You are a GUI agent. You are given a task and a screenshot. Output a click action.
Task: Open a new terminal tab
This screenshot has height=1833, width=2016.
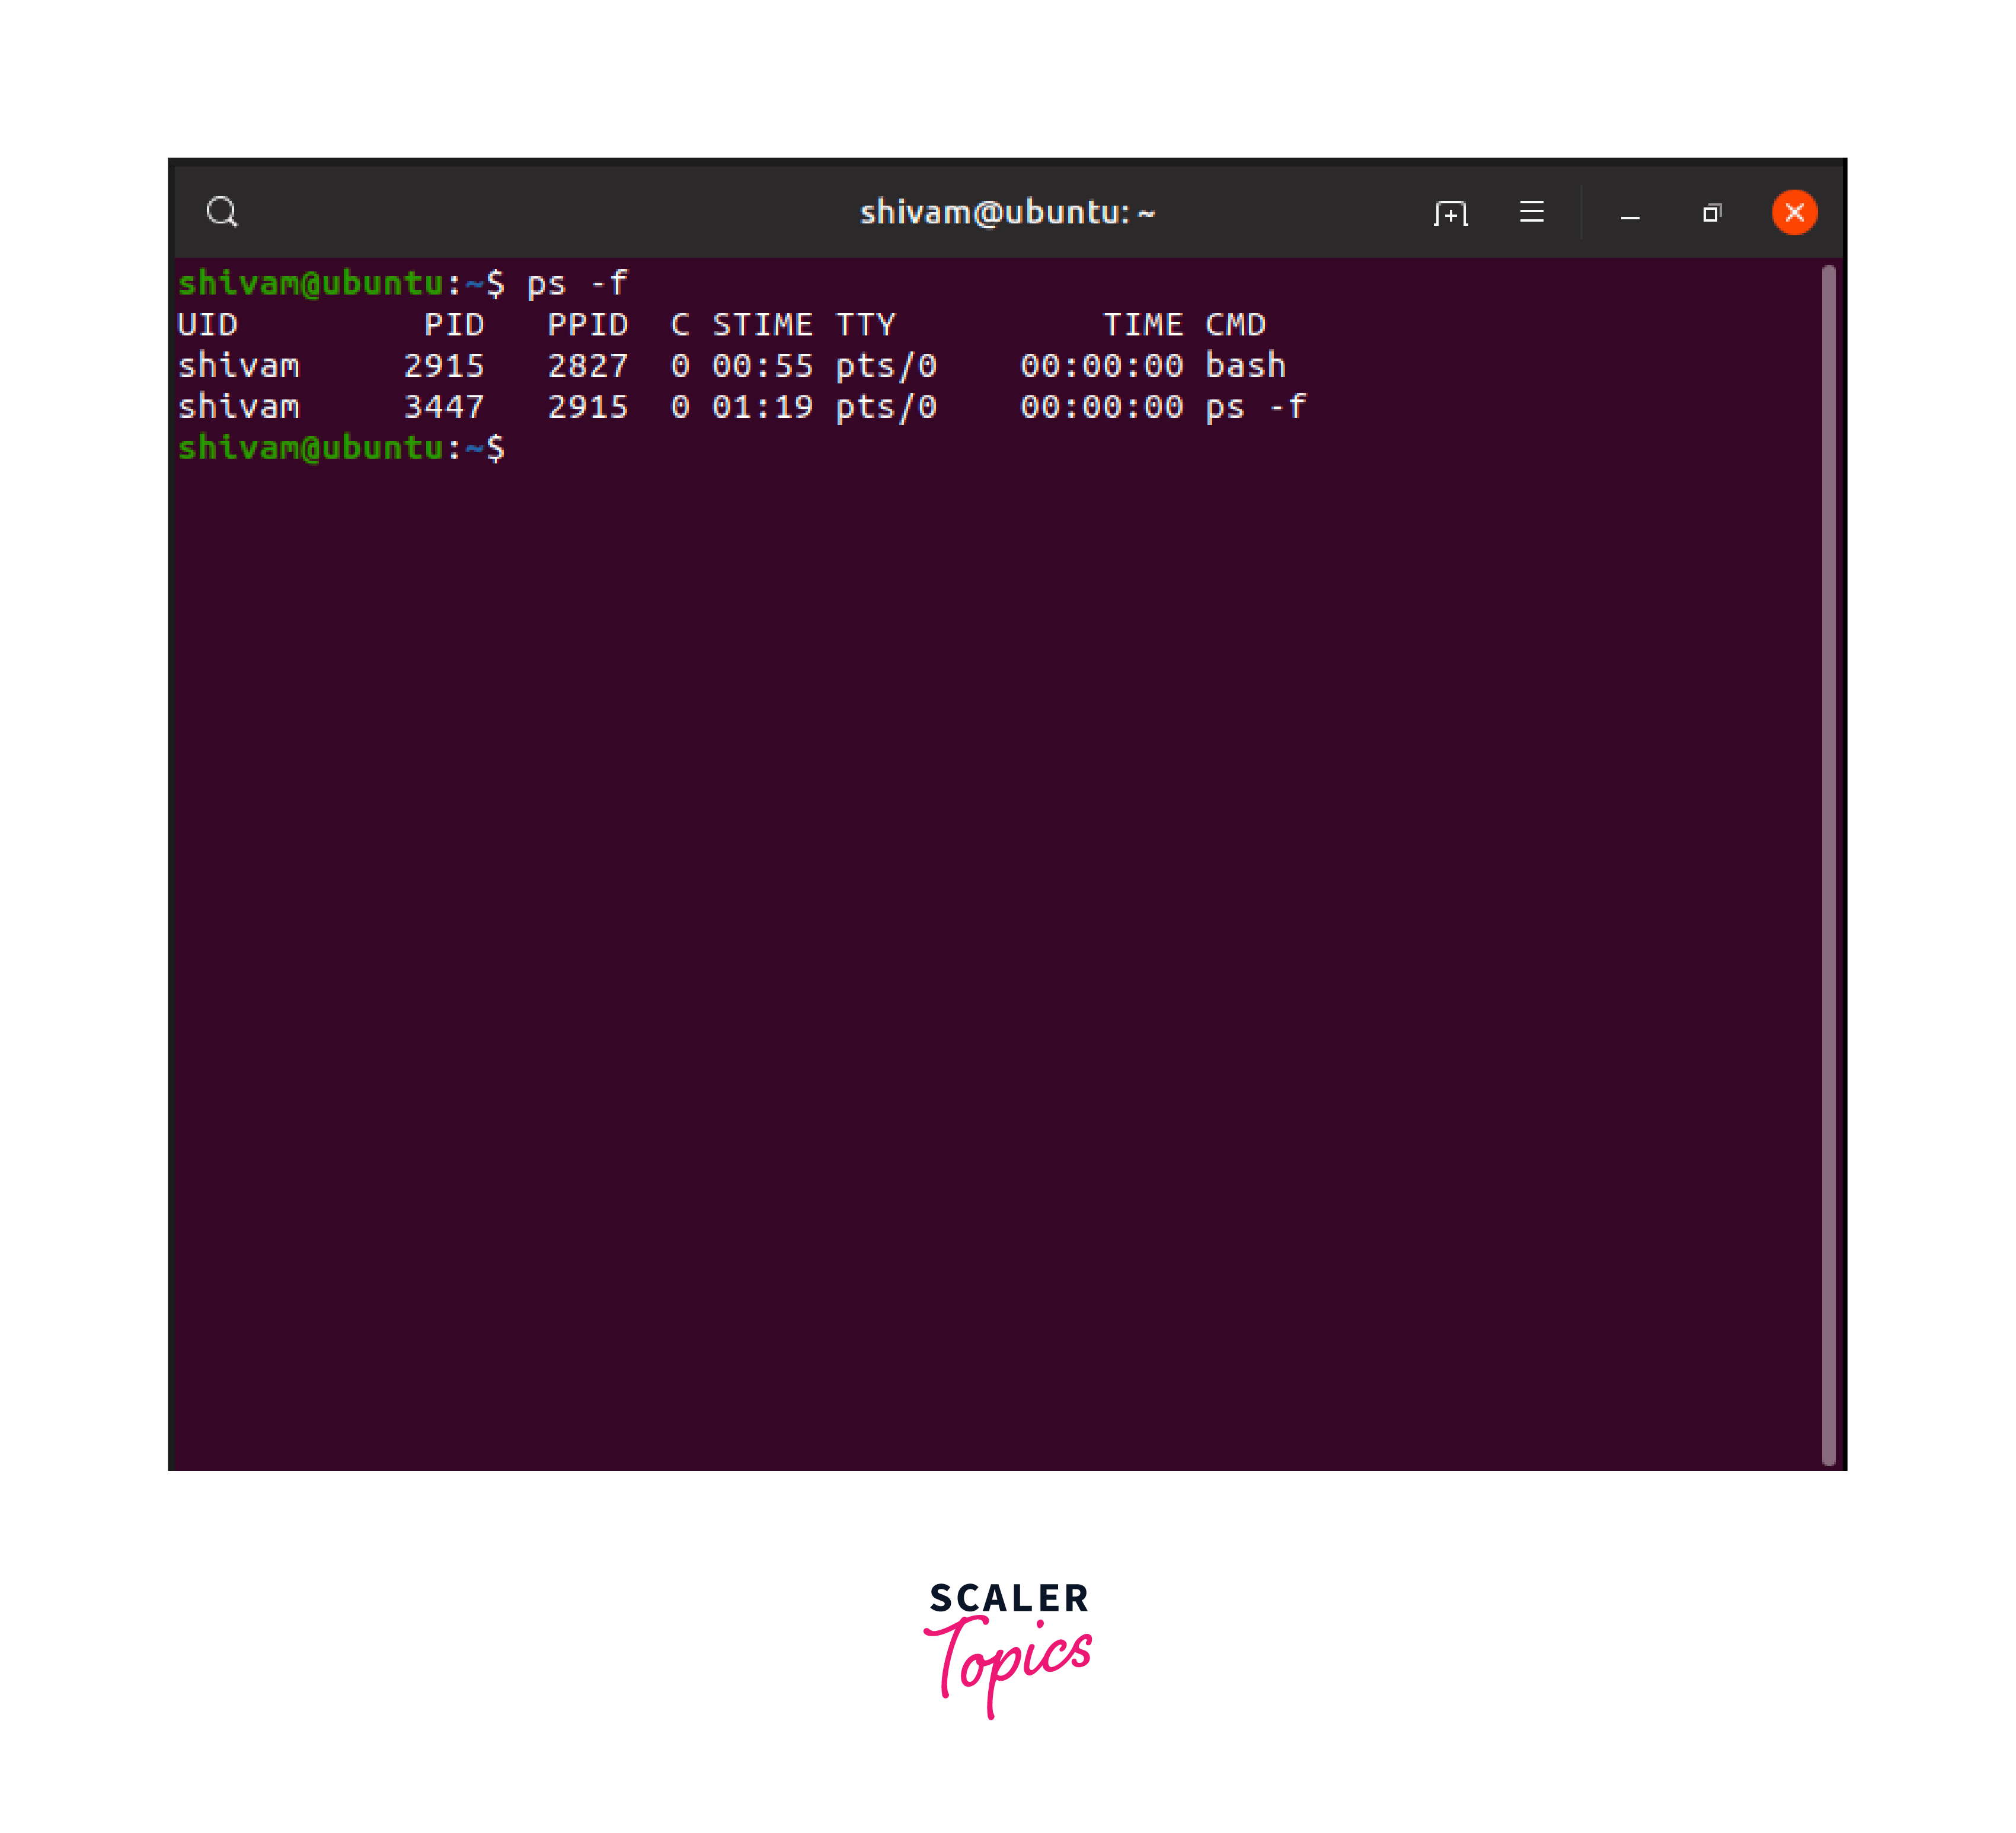(x=1450, y=213)
